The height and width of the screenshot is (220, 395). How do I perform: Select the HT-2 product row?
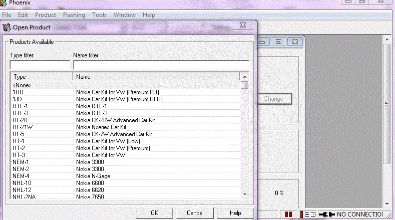[x=126, y=148]
